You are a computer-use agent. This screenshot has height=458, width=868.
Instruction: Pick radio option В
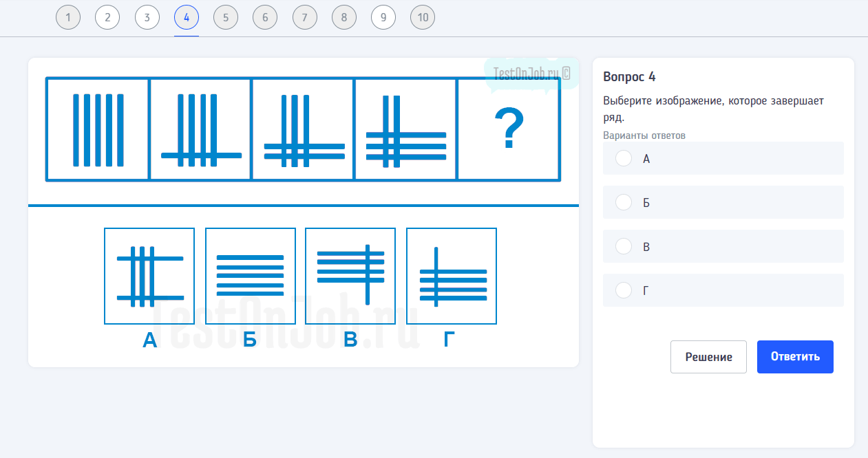624,246
